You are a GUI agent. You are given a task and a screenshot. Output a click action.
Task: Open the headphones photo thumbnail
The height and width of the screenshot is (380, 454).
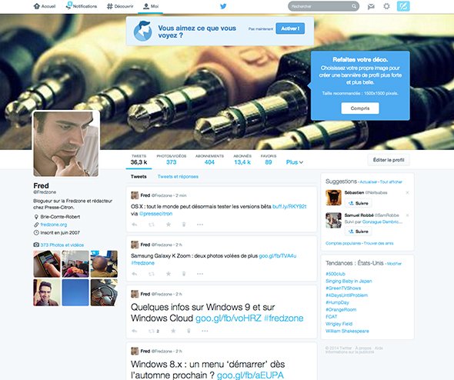[104, 292]
